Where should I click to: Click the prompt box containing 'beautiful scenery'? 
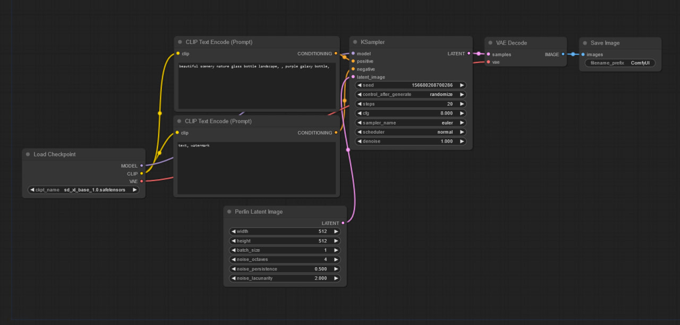click(257, 85)
